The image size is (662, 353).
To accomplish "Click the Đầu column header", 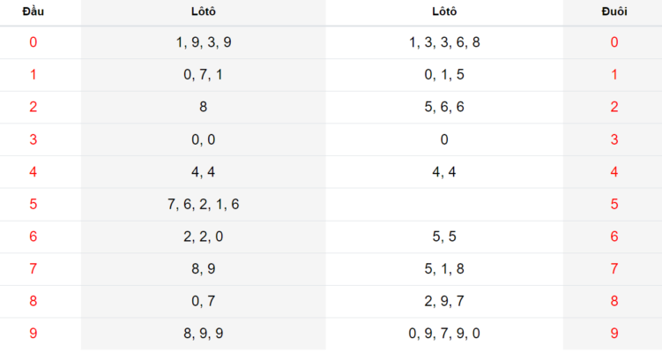I will point(33,11).
